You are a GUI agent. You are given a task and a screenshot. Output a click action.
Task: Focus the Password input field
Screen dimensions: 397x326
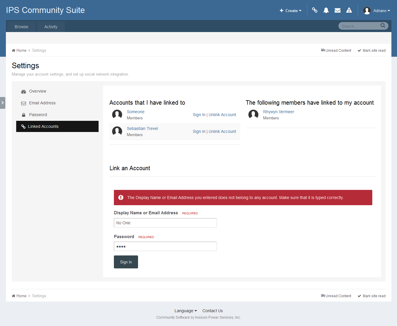(x=165, y=246)
